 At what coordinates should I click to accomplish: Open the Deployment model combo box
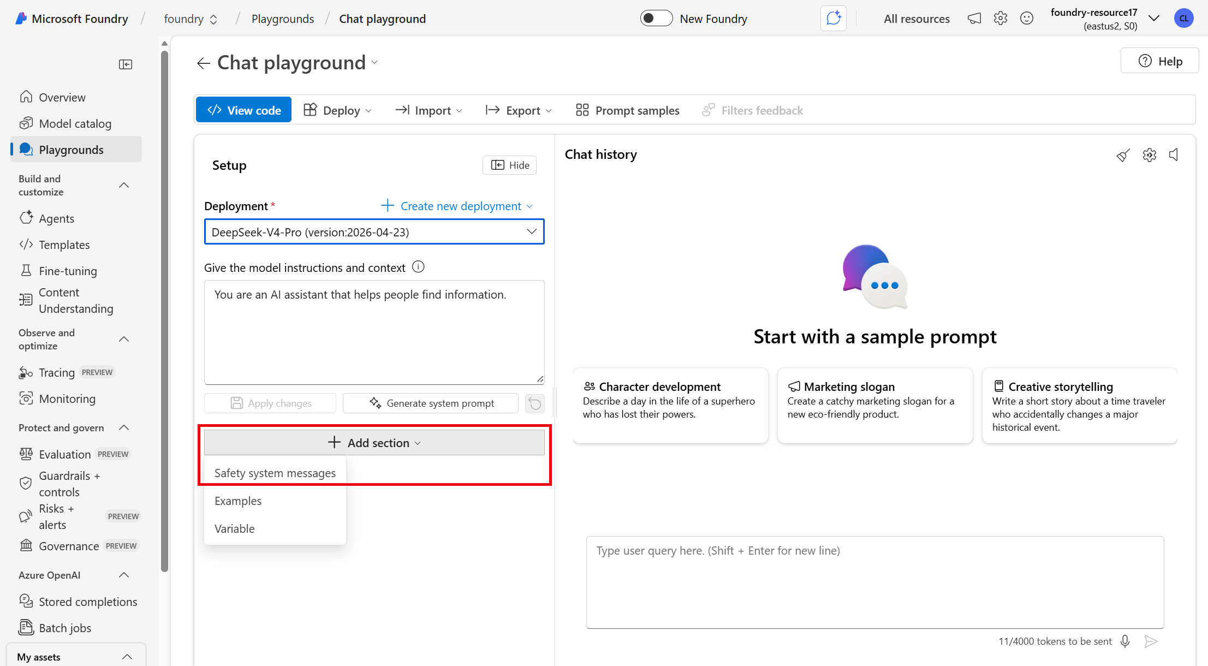(374, 232)
